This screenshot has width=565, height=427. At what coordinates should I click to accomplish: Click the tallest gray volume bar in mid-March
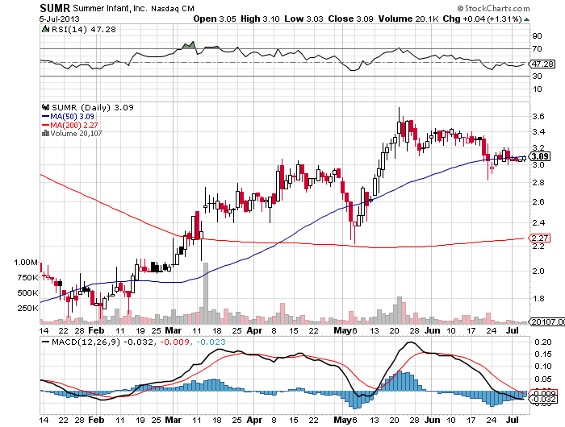(206, 293)
